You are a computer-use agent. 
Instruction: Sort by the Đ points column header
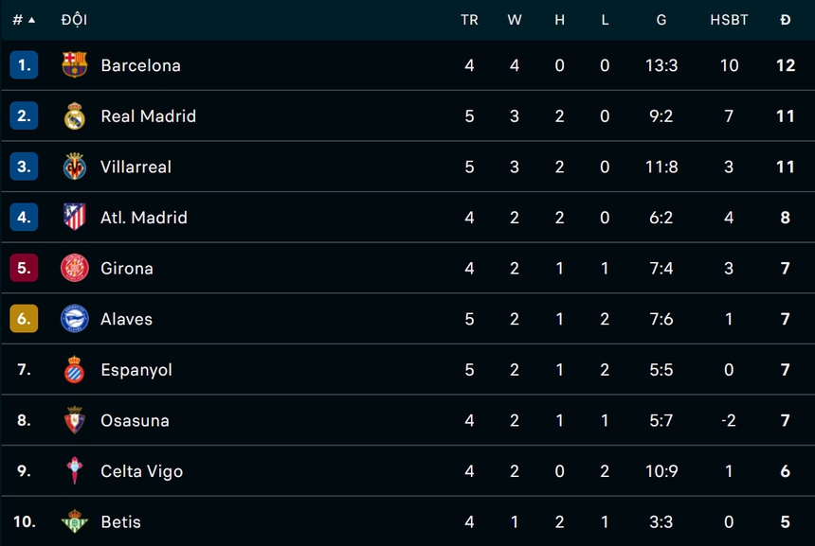tap(786, 20)
